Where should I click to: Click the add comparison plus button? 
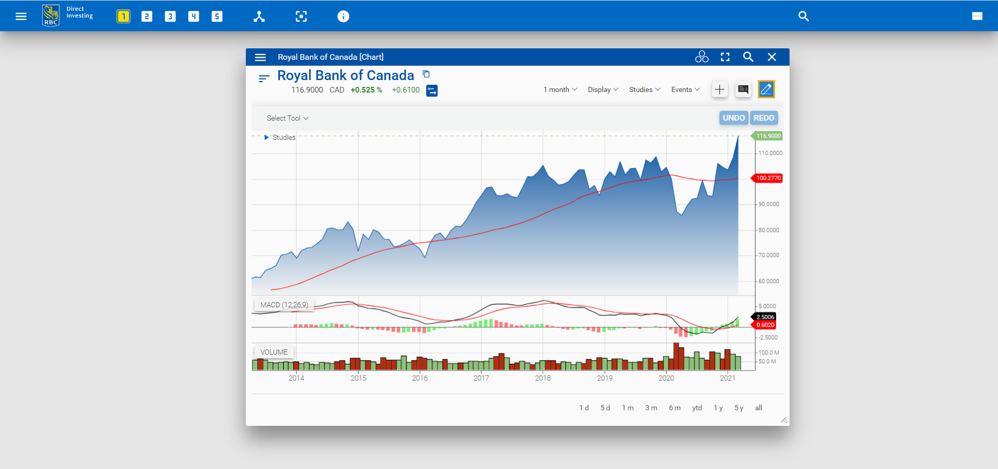(x=719, y=90)
